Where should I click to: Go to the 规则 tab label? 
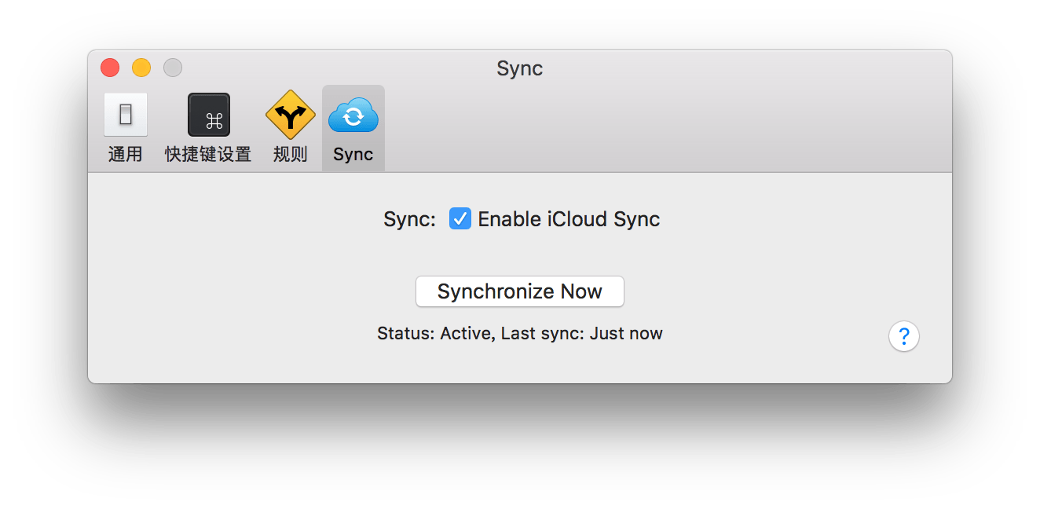[290, 155]
